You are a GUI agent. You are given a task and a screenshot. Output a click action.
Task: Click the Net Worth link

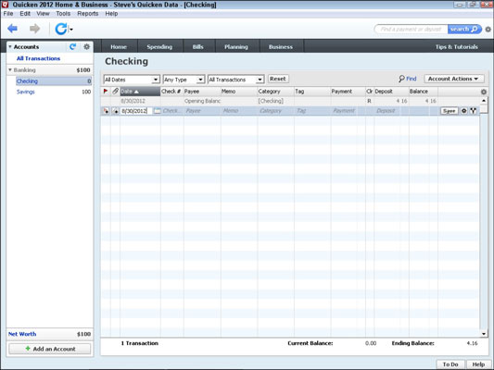[22, 334]
